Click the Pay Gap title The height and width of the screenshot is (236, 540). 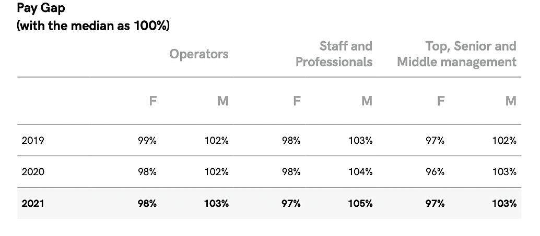pos(41,8)
